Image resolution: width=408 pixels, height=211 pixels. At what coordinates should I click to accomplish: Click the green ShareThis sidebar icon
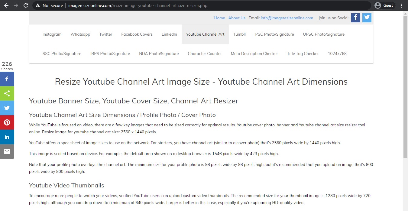click(x=7, y=93)
